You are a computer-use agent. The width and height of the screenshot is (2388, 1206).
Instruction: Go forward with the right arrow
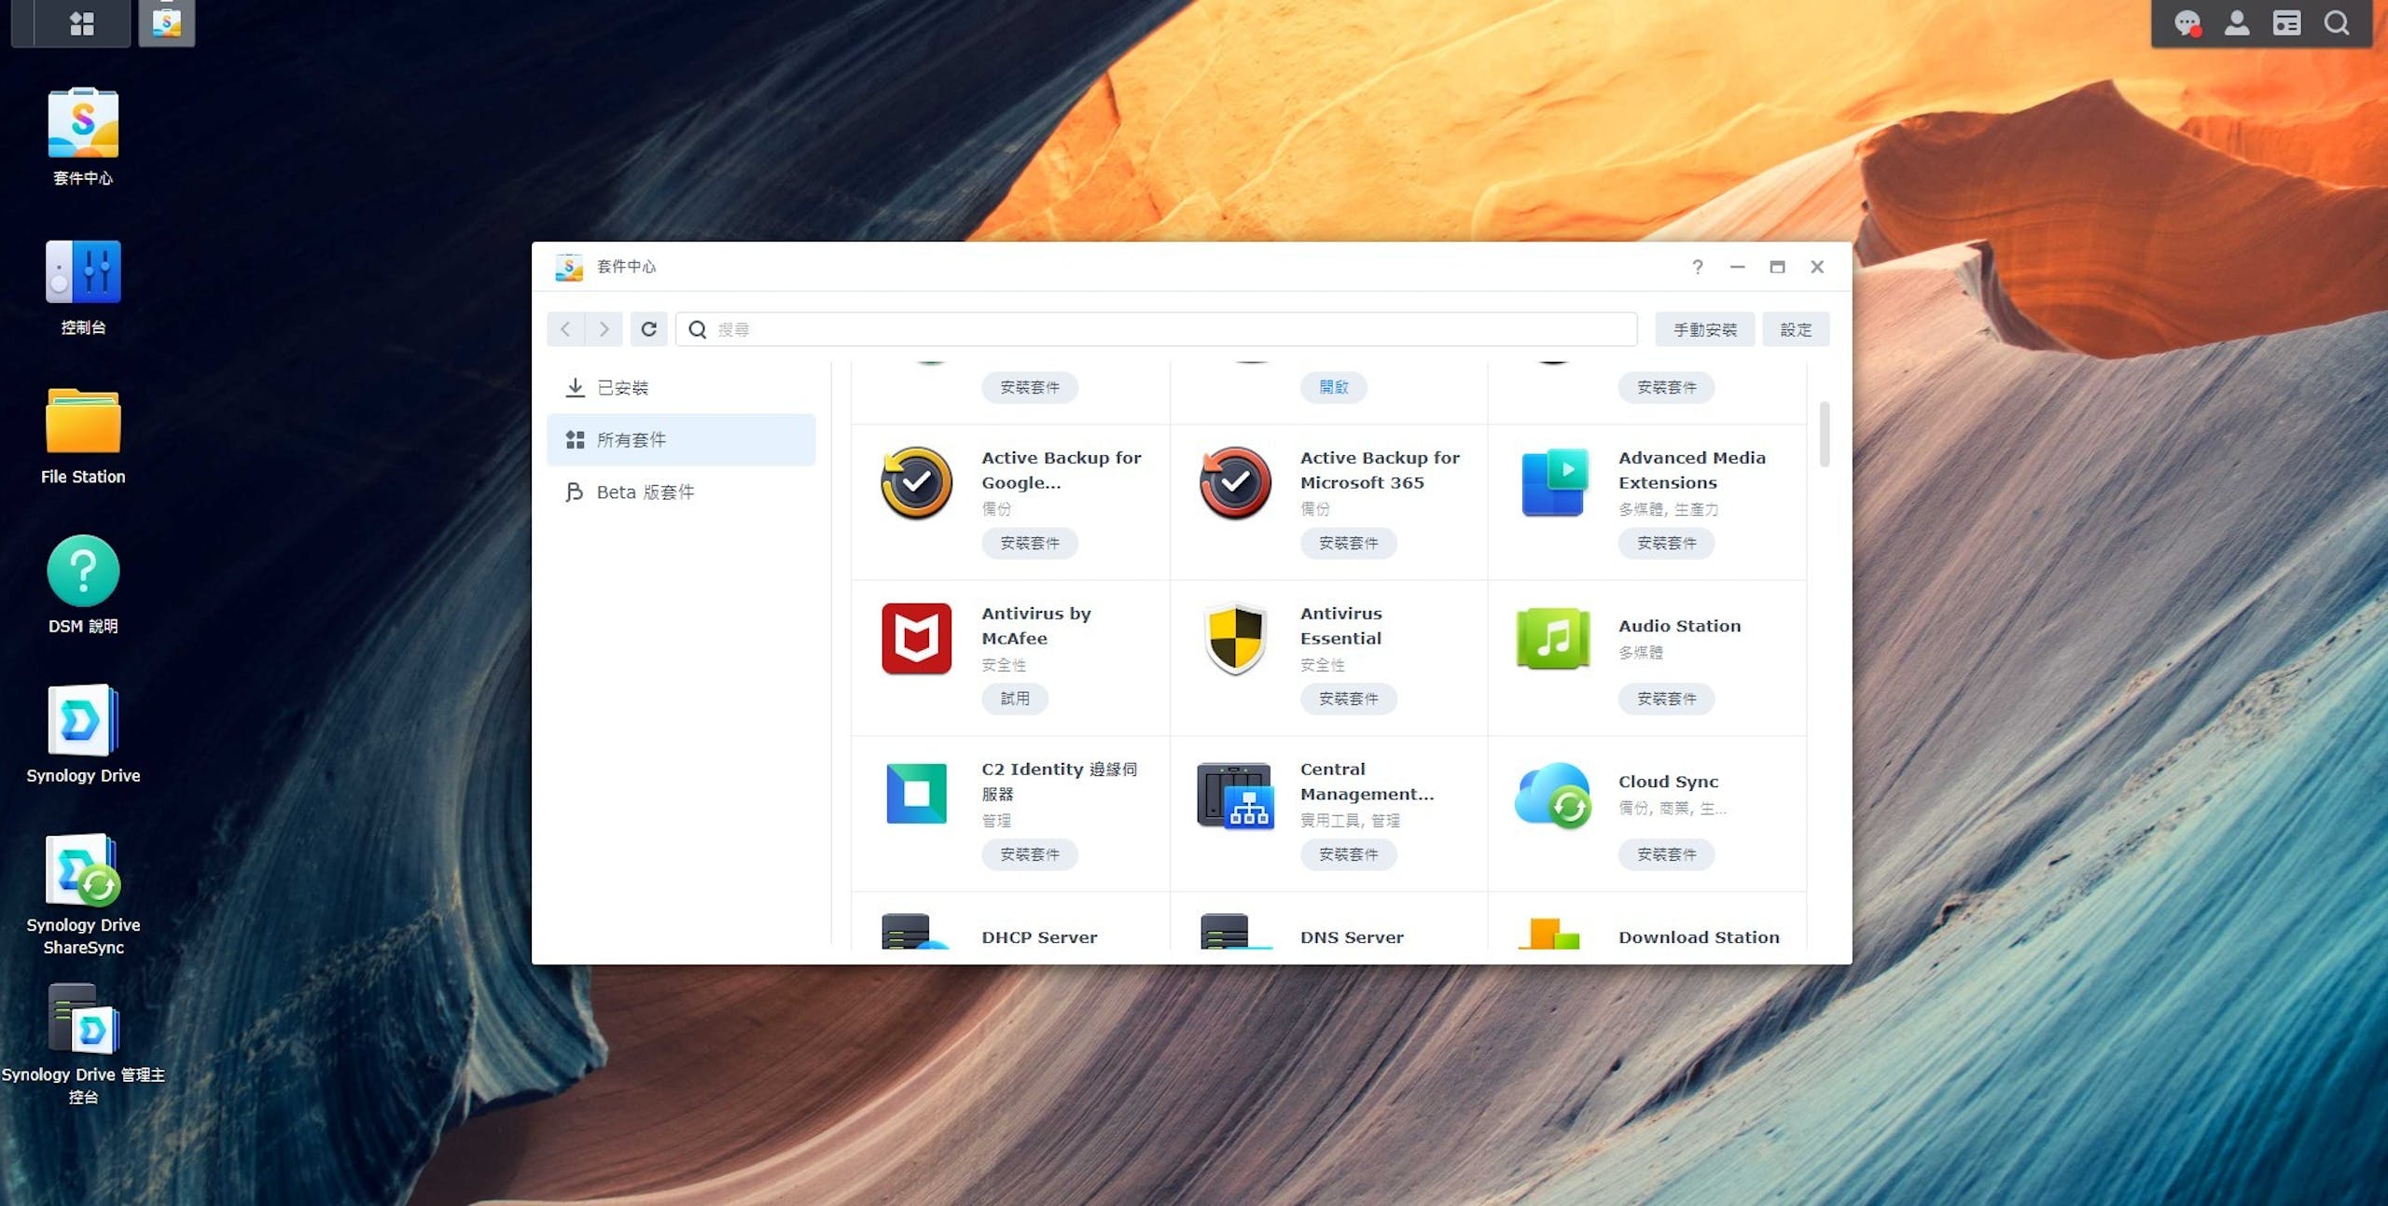tap(604, 329)
